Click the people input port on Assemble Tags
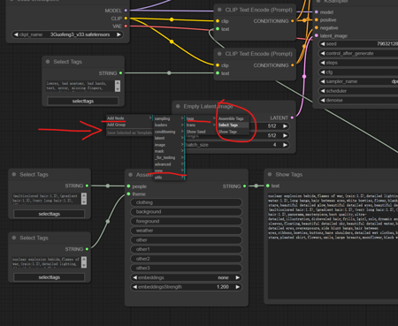The width and height of the screenshot is (398, 326). 128,186
